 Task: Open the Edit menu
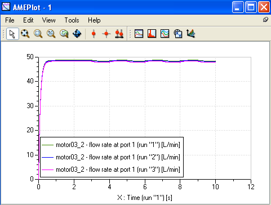pos(28,20)
